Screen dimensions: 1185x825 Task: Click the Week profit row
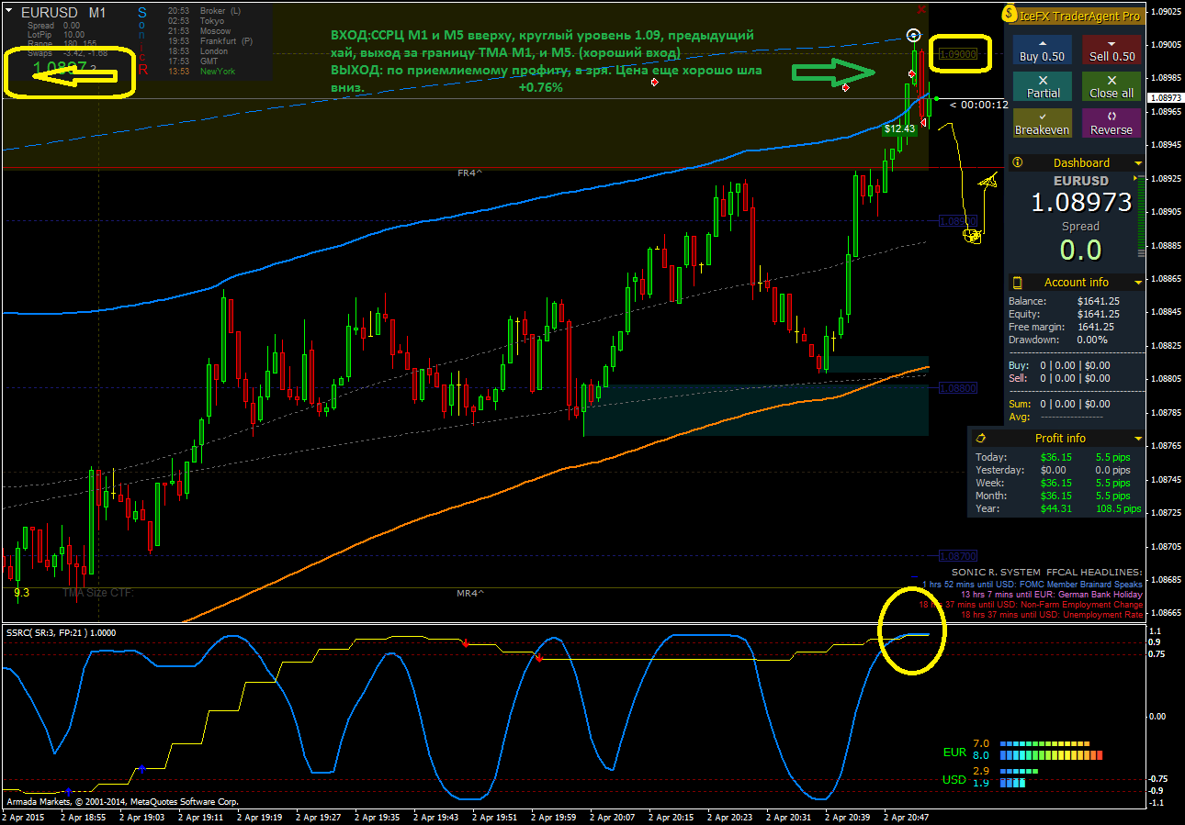pos(1057,483)
